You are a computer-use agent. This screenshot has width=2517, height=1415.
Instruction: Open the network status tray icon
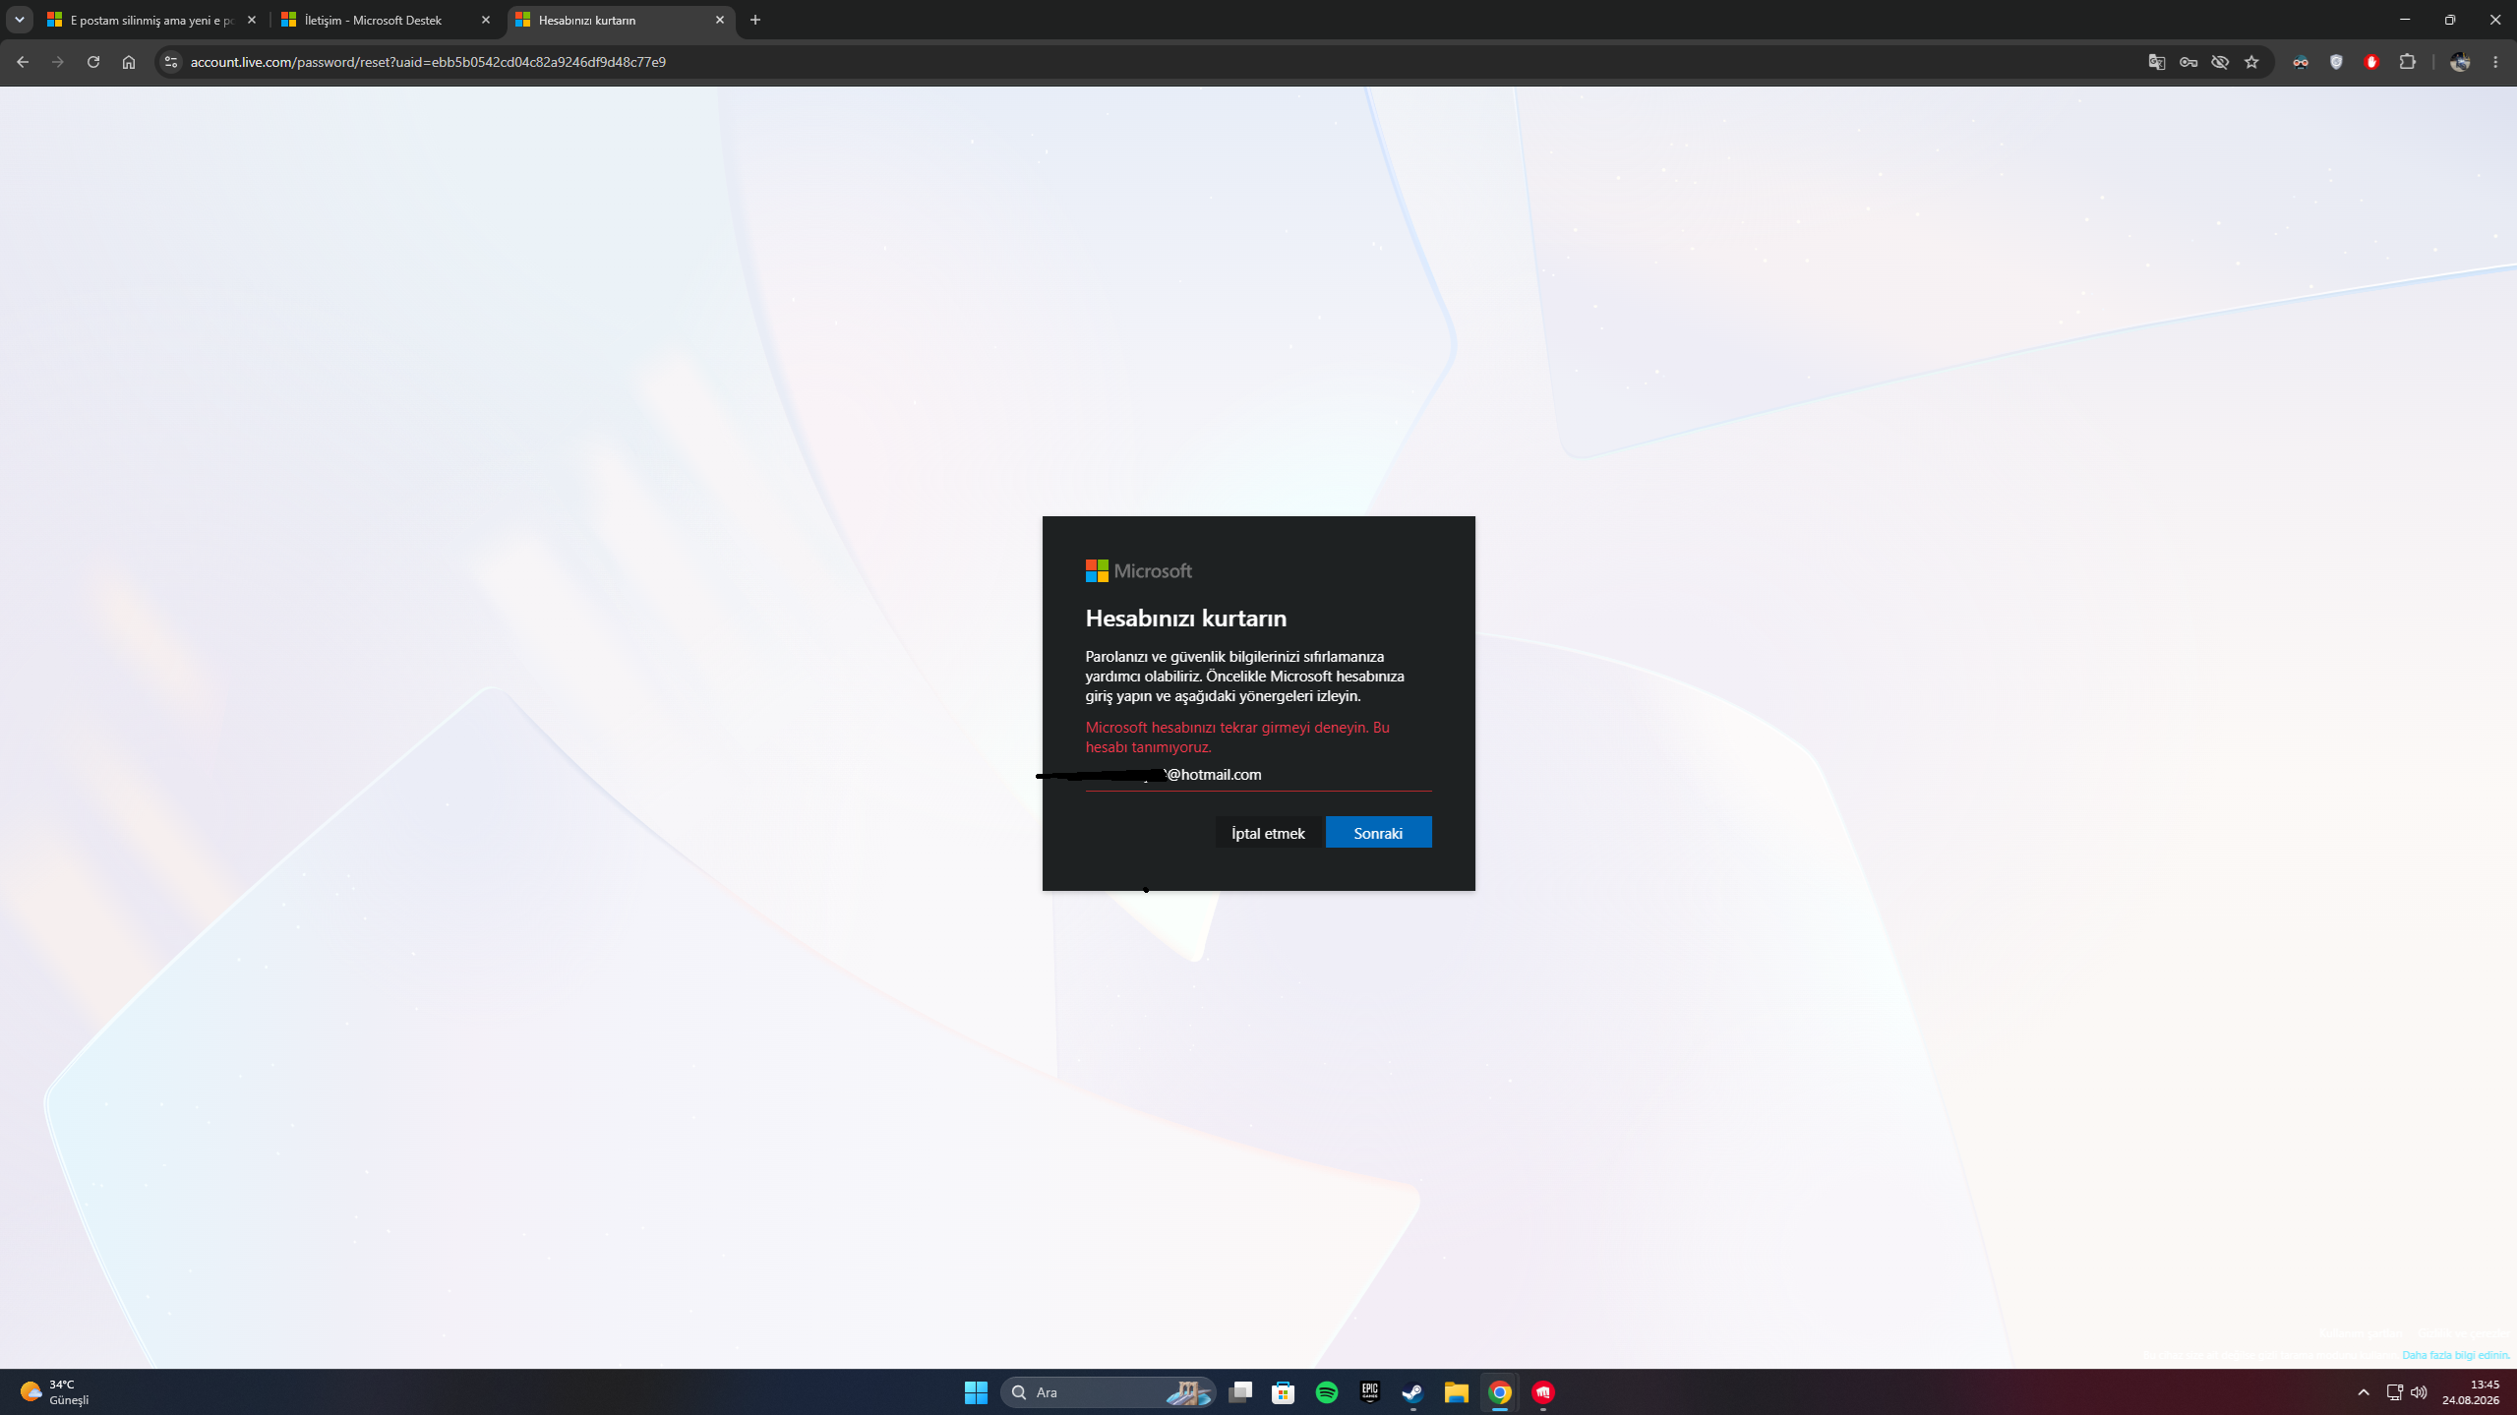click(2395, 1392)
